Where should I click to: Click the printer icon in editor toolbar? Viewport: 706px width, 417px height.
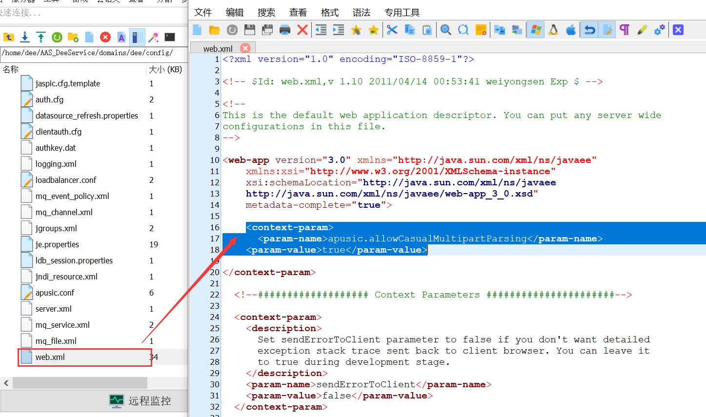285,30
